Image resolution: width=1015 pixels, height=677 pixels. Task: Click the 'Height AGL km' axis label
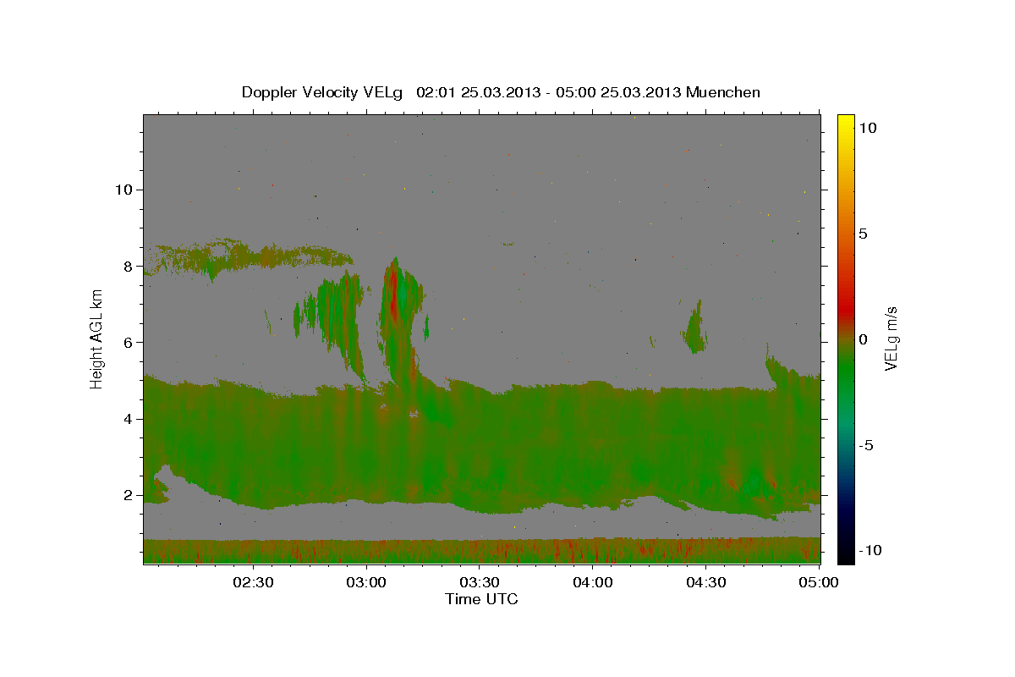point(96,338)
